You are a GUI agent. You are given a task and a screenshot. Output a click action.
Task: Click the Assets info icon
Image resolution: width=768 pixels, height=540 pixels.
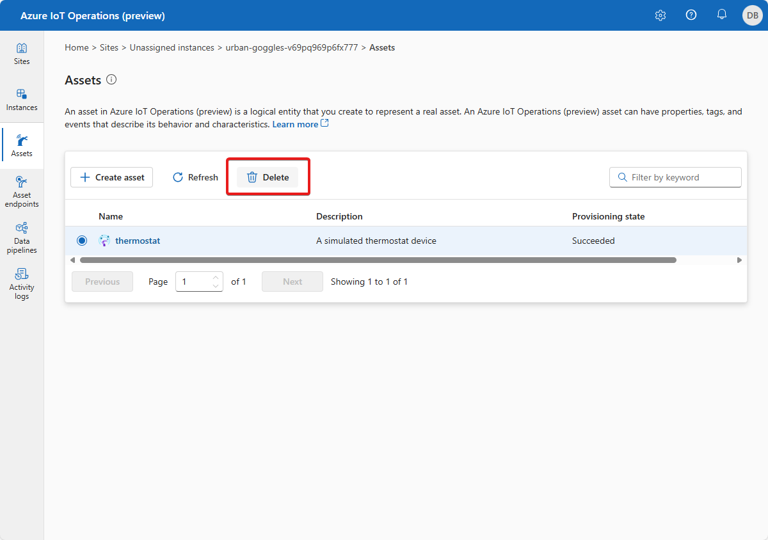point(111,80)
